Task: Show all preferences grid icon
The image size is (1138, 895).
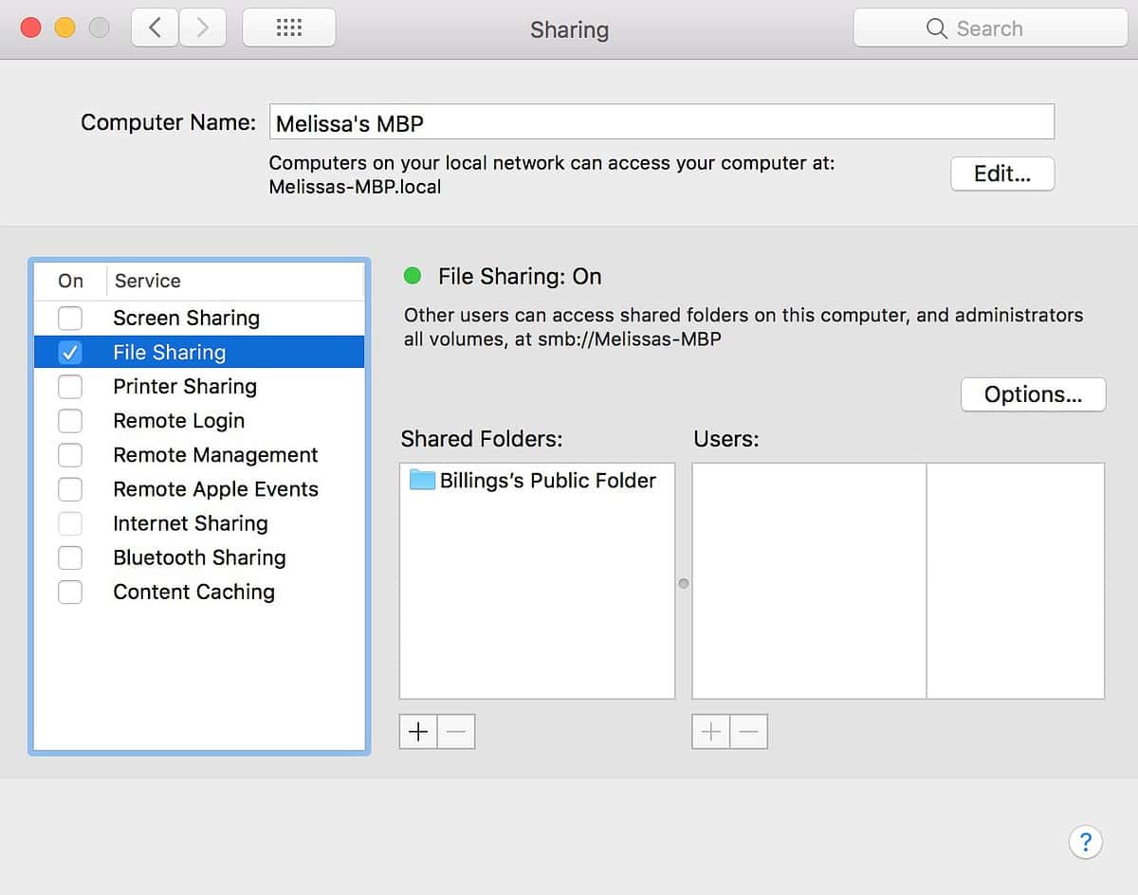Action: tap(288, 28)
